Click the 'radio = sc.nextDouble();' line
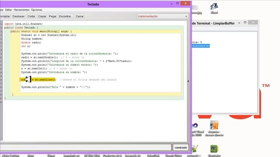The height and width of the screenshot is (157, 280). (40, 57)
